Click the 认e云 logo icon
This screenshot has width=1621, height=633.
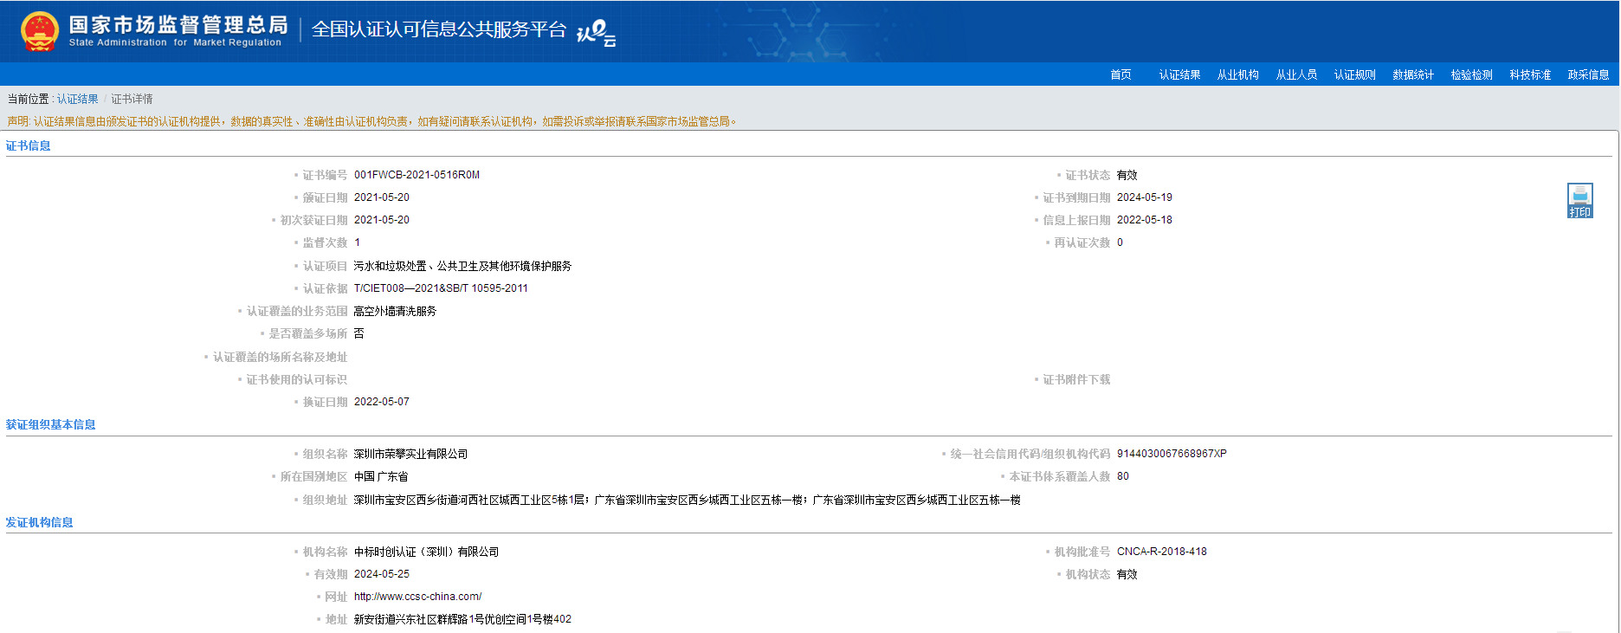click(596, 33)
